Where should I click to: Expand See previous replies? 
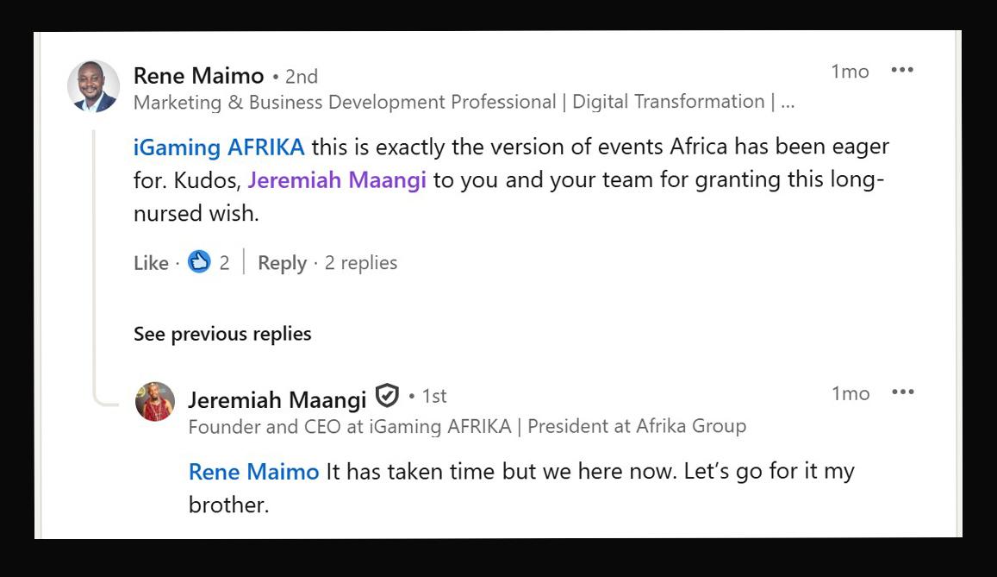[x=222, y=334]
